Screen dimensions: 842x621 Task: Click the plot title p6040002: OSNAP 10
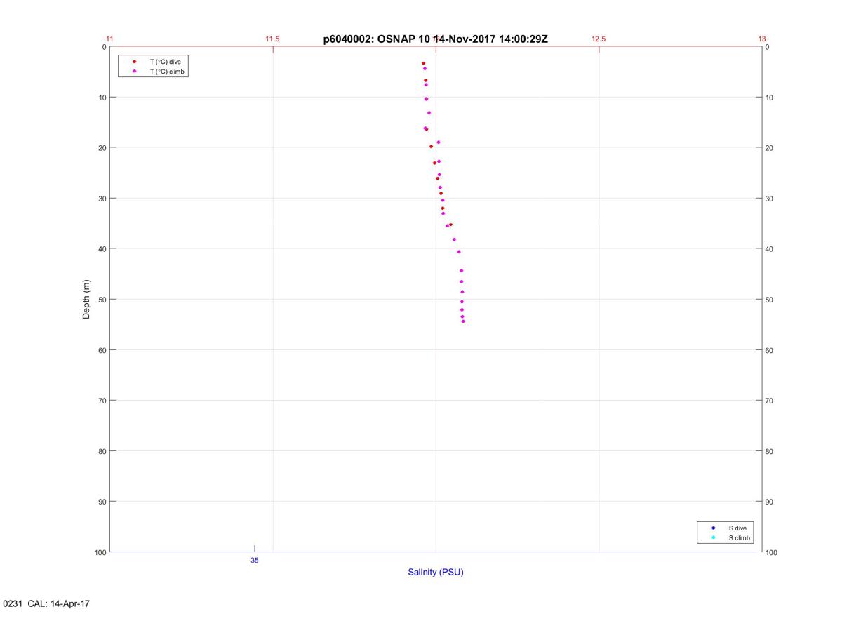[377, 39]
